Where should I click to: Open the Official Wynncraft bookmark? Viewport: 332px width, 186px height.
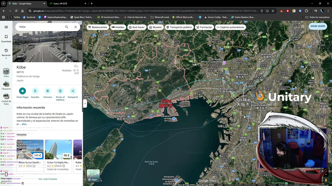point(183,17)
